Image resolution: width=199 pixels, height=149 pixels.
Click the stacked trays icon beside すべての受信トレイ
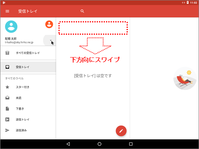pyautogui.click(x=7, y=53)
